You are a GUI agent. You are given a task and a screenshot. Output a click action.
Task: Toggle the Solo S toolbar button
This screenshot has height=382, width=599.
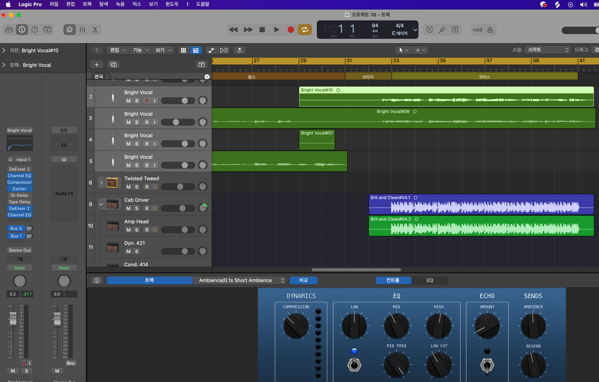(455, 29)
